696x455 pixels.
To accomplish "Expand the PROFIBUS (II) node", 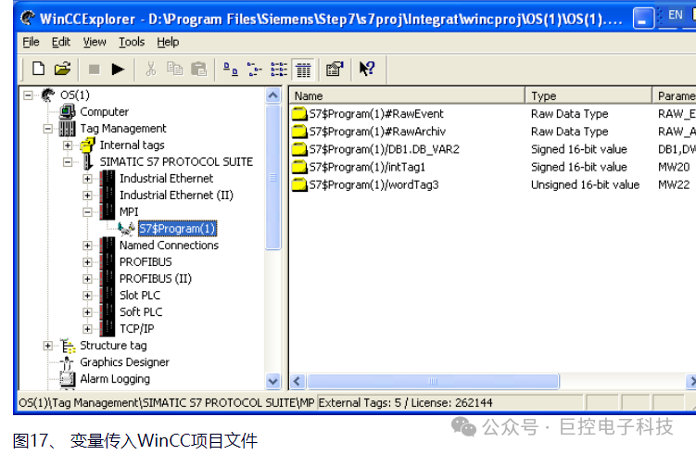I will point(87,279).
